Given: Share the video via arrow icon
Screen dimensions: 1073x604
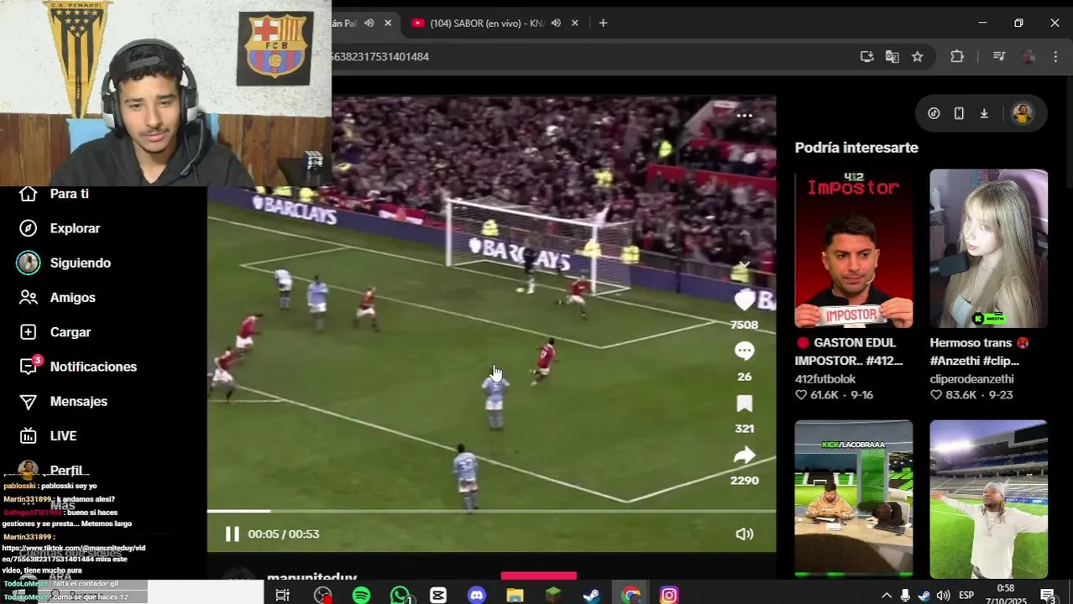Looking at the screenshot, I should (x=744, y=456).
